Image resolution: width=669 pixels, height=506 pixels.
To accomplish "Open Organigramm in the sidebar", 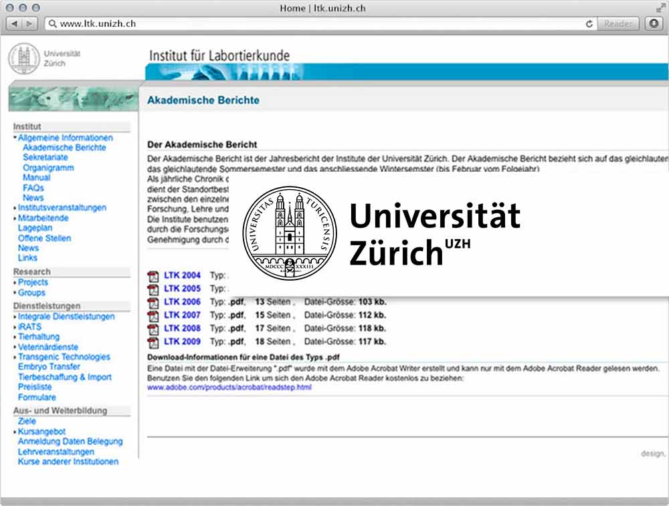I will point(48,168).
